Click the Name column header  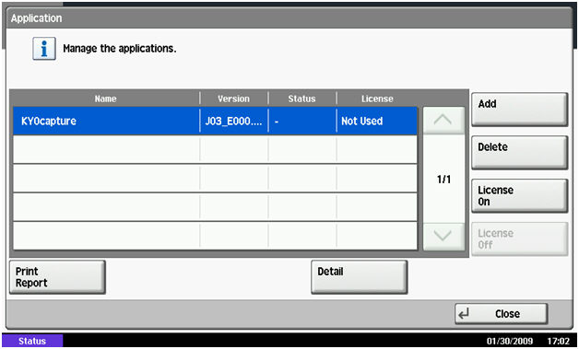[106, 99]
